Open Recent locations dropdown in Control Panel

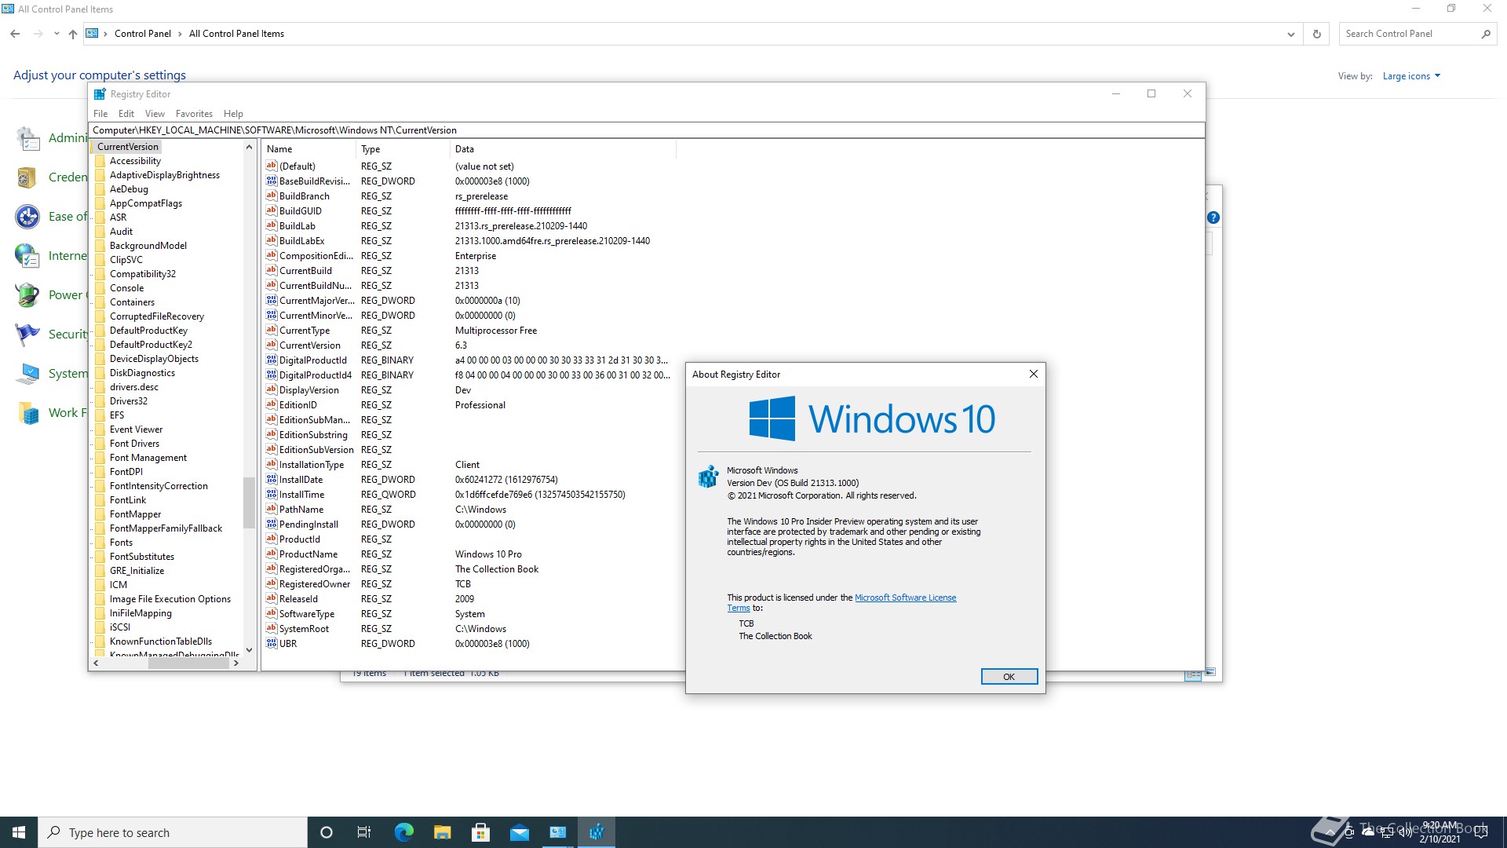(x=57, y=34)
